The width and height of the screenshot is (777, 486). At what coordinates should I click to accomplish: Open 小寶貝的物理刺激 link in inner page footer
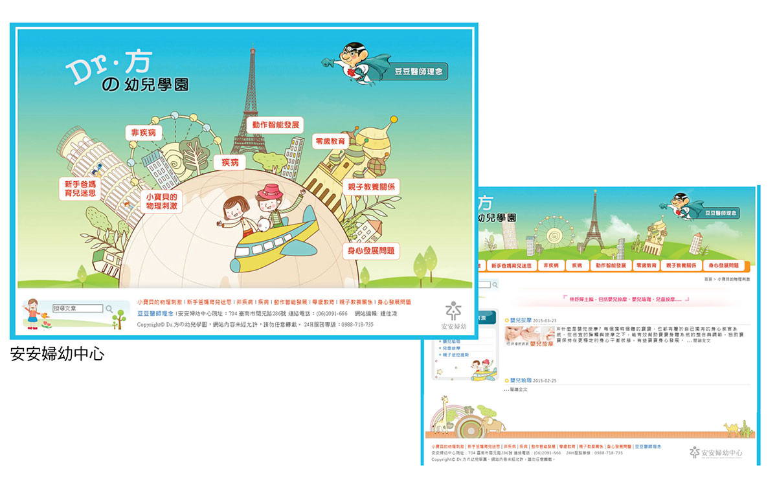click(x=447, y=447)
